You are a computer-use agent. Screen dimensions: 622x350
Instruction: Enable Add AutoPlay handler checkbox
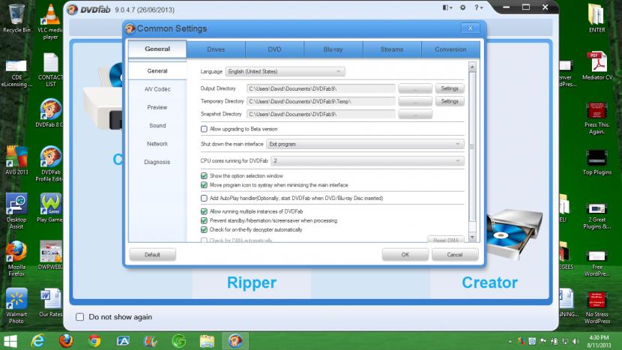click(x=204, y=198)
